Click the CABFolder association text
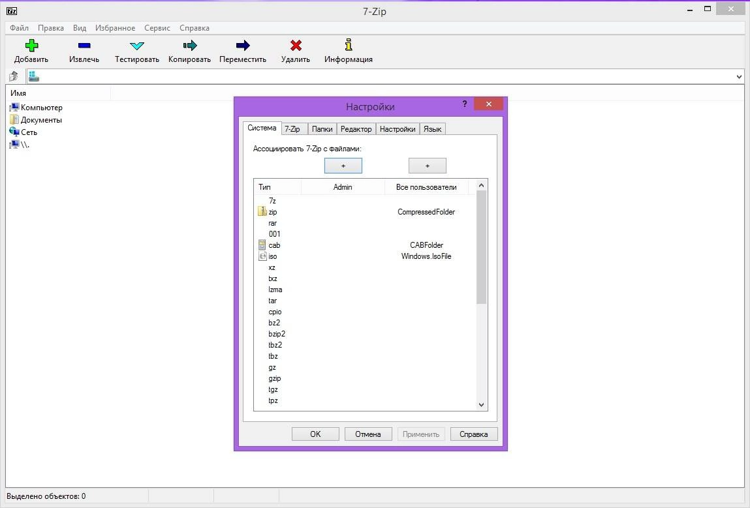Image resolution: width=750 pixels, height=508 pixels. (426, 245)
